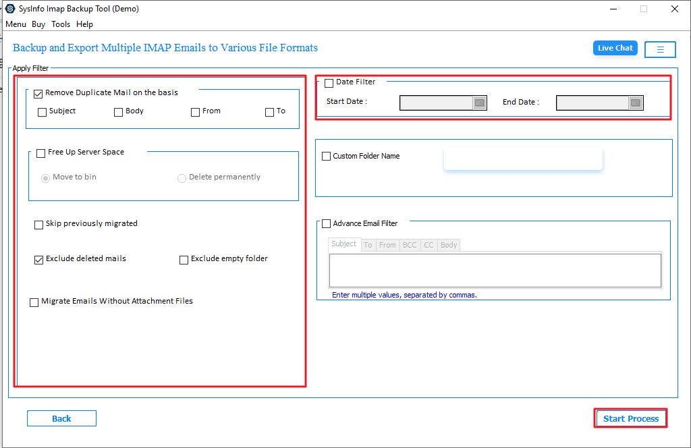Viewport: 691px width, 448px height.
Task: Uncheck Remove Duplicate Mail on the basis
Action: pyautogui.click(x=38, y=93)
